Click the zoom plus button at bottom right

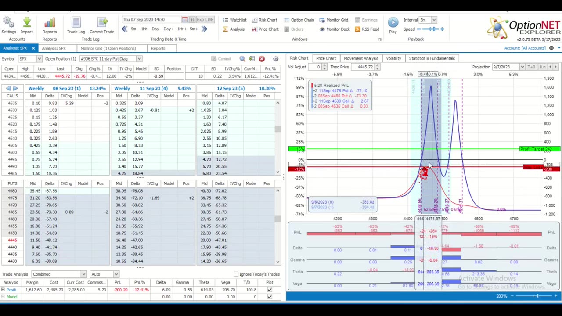coord(556,296)
